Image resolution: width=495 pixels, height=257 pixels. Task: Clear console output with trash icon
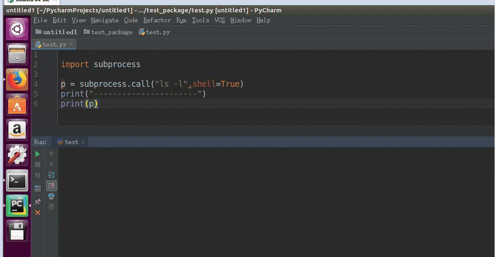[x=51, y=207]
